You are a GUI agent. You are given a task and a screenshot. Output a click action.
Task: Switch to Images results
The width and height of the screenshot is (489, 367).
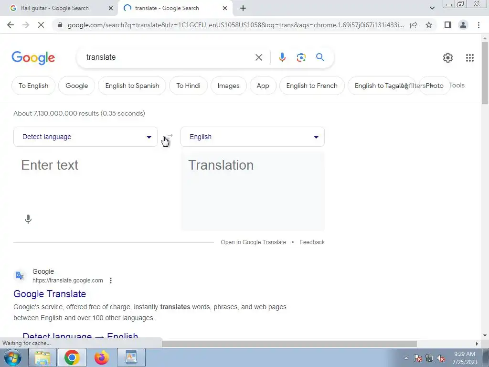pyautogui.click(x=229, y=86)
